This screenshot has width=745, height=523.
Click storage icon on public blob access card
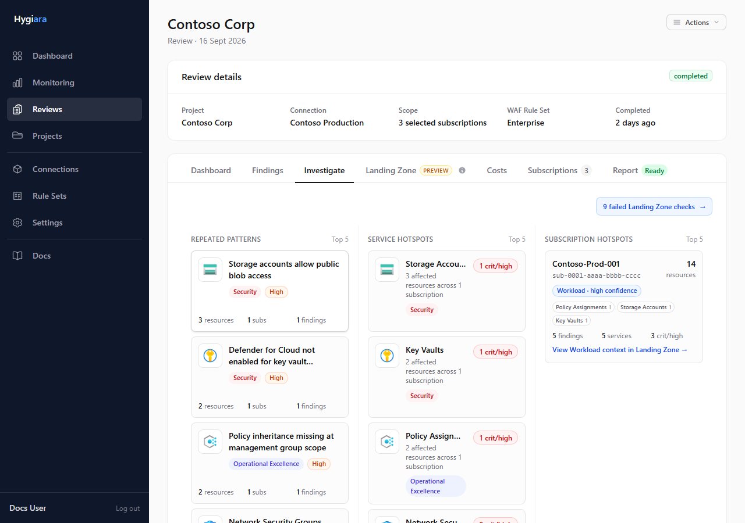pyautogui.click(x=210, y=270)
